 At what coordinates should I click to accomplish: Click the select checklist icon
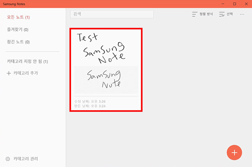pyautogui.click(x=222, y=14)
